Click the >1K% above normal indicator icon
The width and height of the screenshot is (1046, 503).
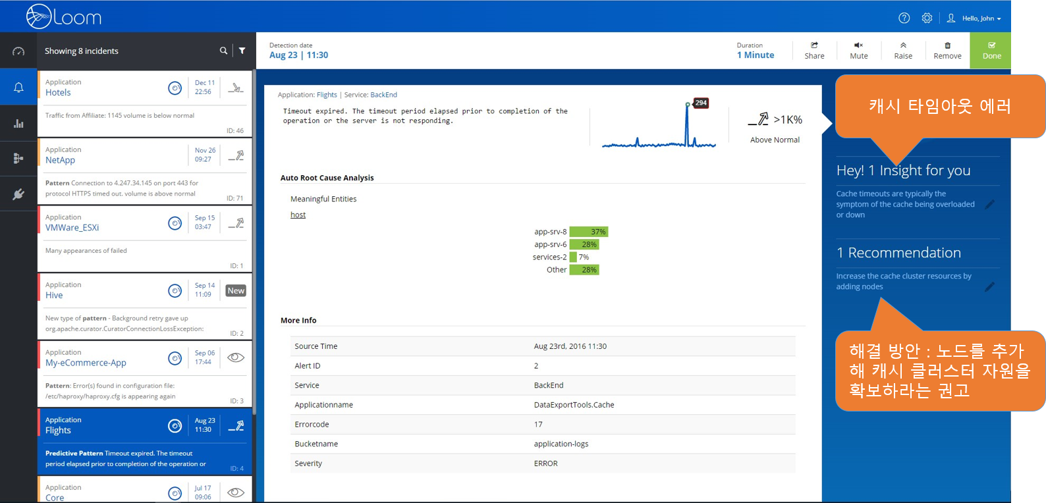coord(758,119)
